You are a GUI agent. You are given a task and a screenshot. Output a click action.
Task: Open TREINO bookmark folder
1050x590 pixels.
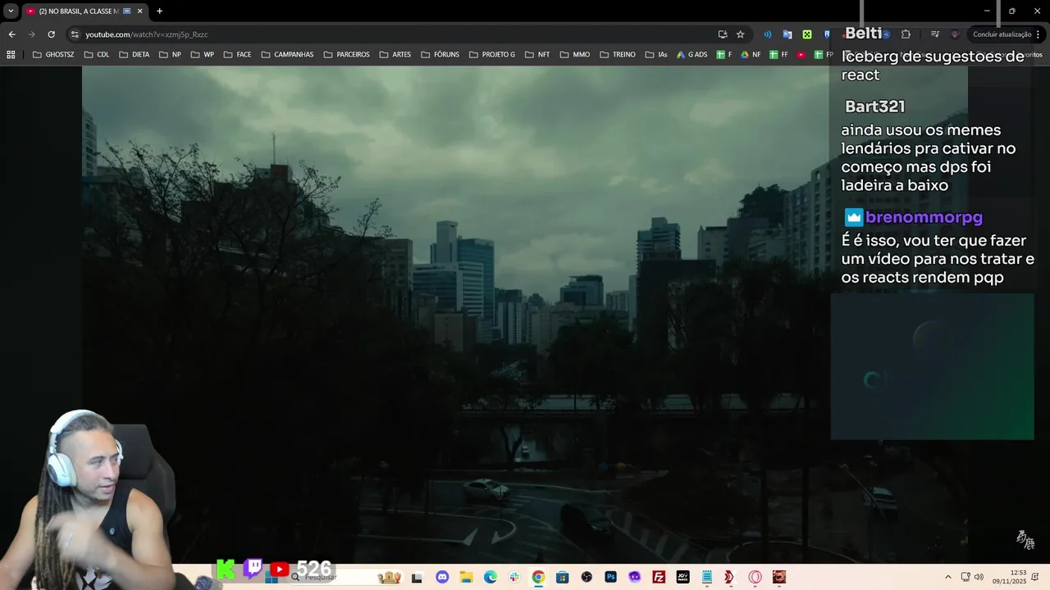(618, 55)
